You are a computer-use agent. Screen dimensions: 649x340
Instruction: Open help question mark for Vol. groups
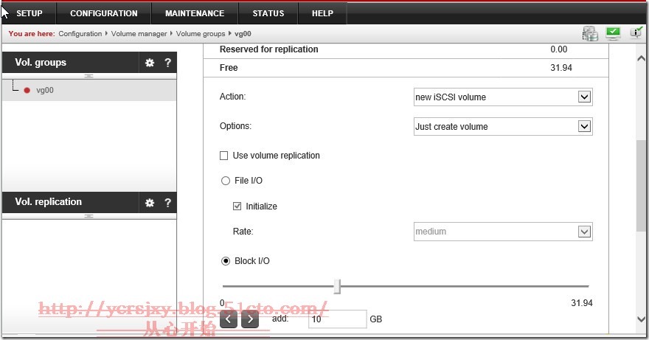(x=167, y=63)
